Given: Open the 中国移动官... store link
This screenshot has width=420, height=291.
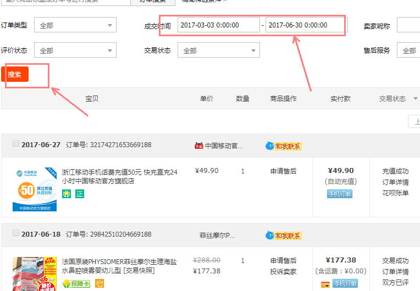Looking at the screenshot, I should (224, 146).
